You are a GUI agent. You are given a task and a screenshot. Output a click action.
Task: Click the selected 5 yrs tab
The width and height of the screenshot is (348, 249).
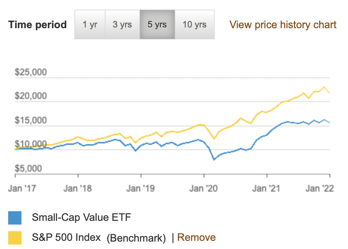click(x=157, y=25)
